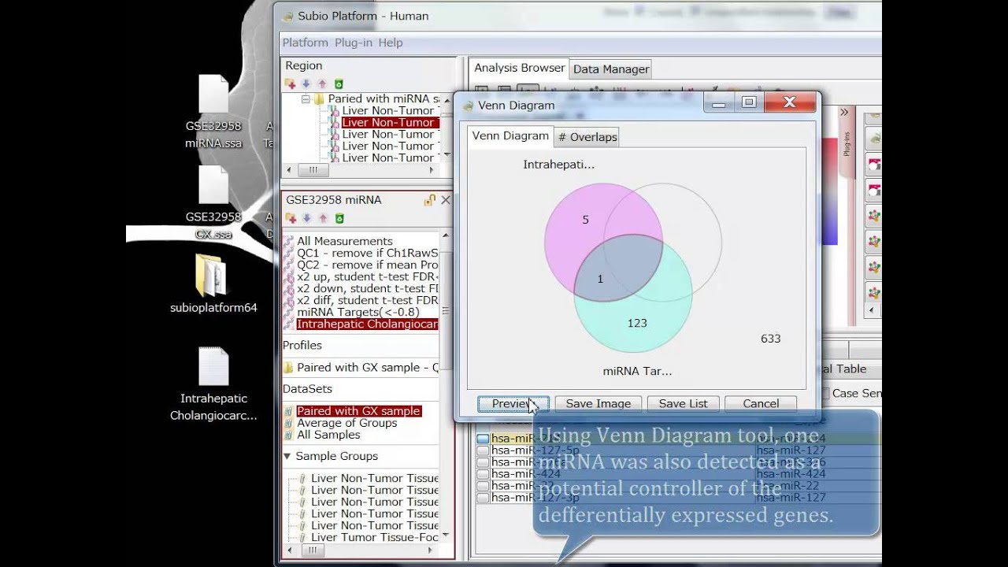
Task: Click the Intrahepati... Venn circle label
Action: (x=558, y=165)
